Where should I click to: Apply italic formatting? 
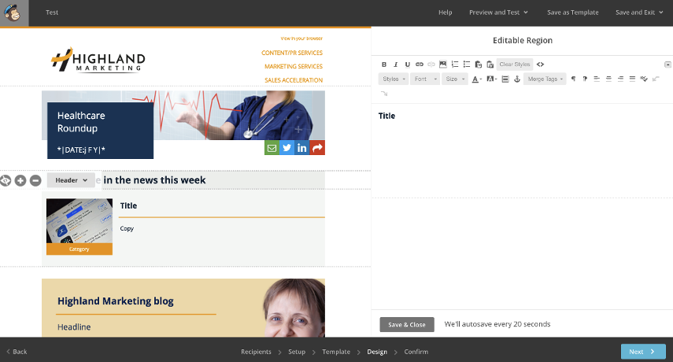(x=396, y=65)
